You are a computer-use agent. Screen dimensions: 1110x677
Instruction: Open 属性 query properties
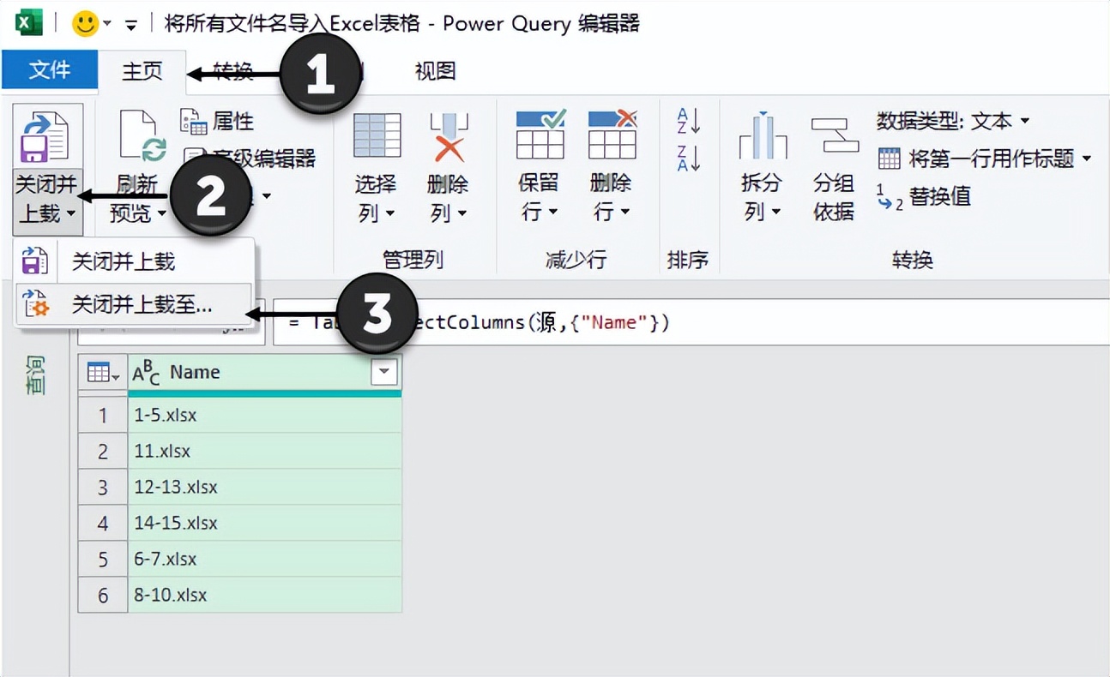coord(217,121)
